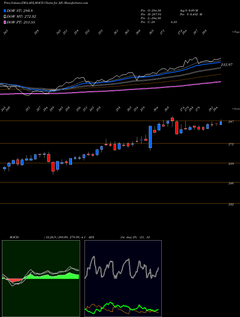This screenshot has height=317, width=240.
Task: Click the 'Pre O: 284.30' open value
Action: tap(151, 11)
